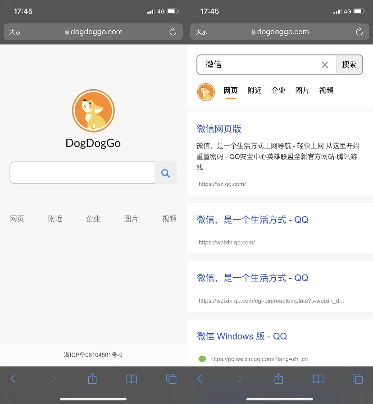Screen dimensions: 373x404
Task: Open the result above the readtemplate URL
Action: coord(252,278)
